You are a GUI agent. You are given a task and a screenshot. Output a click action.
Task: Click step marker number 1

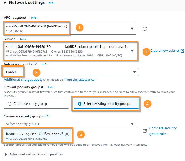point(79,27)
